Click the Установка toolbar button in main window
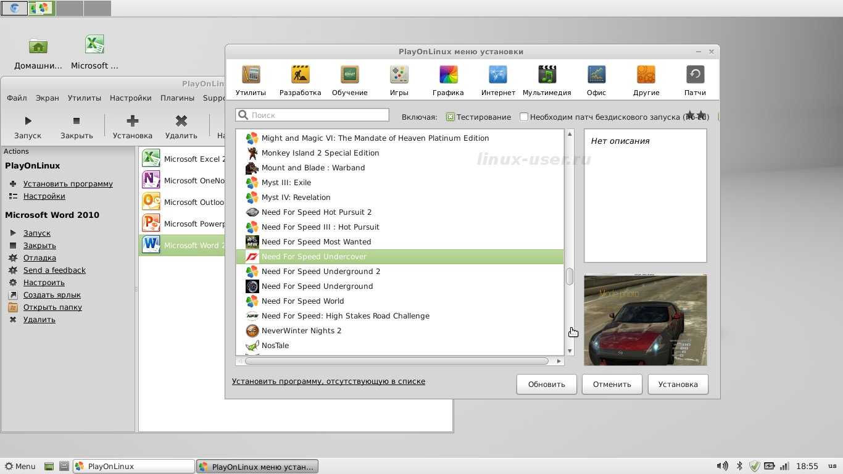843x474 pixels. 132,127
